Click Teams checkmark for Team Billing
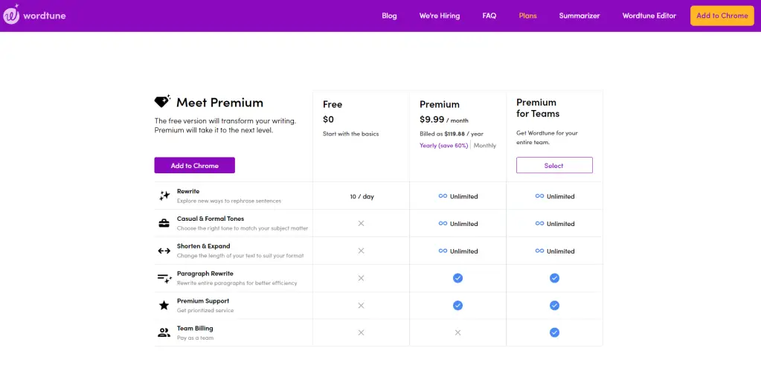This screenshot has height=374, width=761. point(554,332)
